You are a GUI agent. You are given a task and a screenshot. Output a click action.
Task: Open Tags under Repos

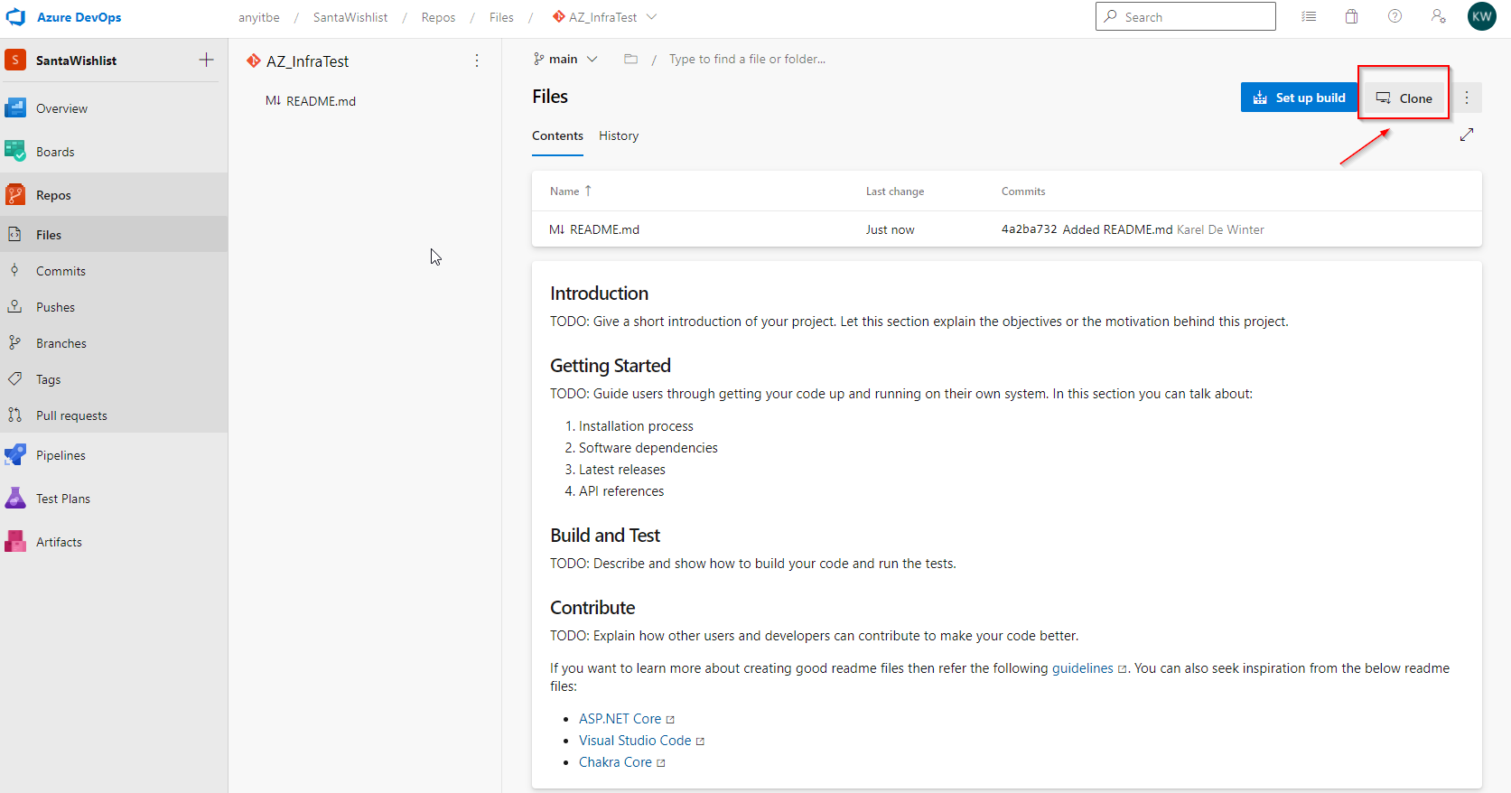tap(114, 379)
